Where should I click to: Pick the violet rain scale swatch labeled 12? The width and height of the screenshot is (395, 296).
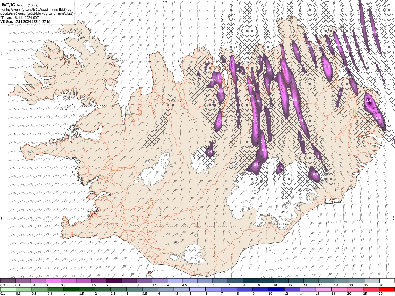point(292,289)
